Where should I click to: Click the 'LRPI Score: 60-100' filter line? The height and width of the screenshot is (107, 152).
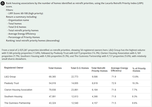[x=26, y=13]
